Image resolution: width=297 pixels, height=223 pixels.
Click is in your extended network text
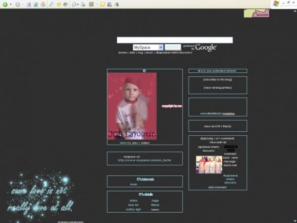pyautogui.click(x=217, y=71)
